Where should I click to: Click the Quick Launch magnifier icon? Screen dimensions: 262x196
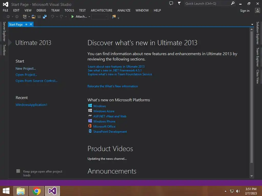[x=233, y=3]
